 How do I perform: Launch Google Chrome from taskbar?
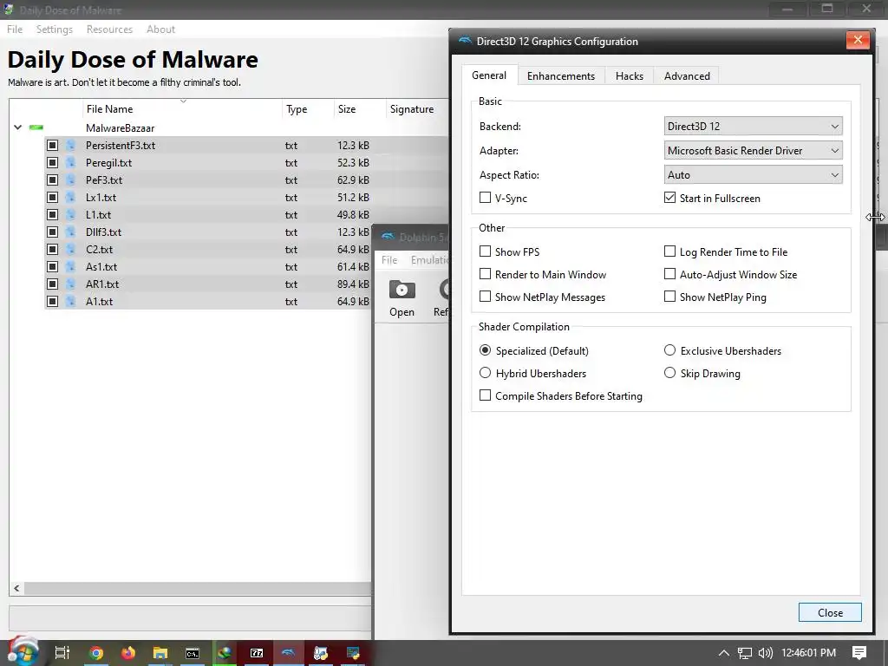96,653
